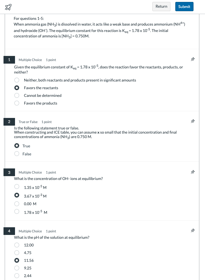The width and height of the screenshot is (205, 280).
Task: Pin question 4 with the pin icon
Action: tap(193, 230)
